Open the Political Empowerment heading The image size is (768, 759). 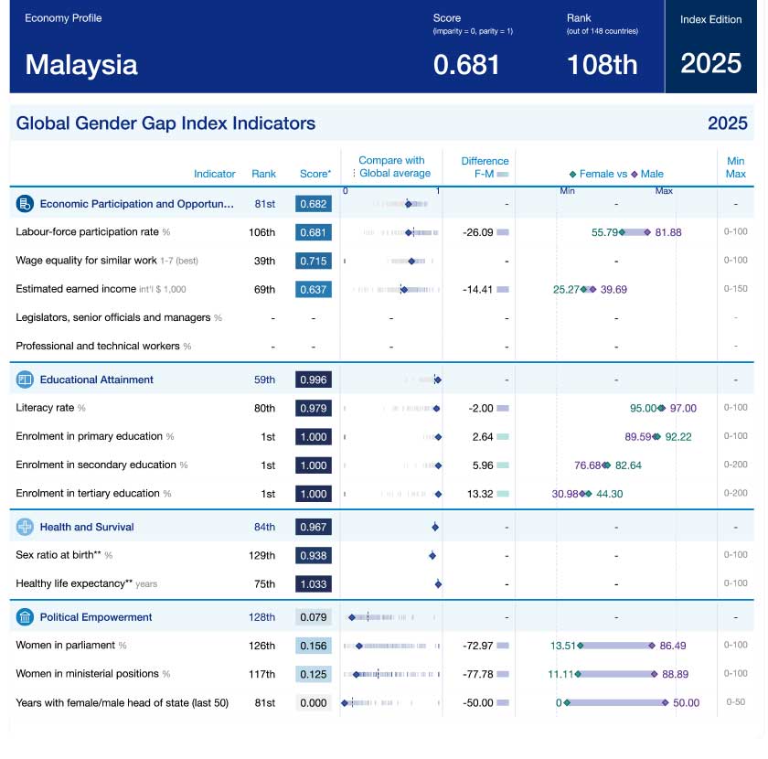point(95,617)
